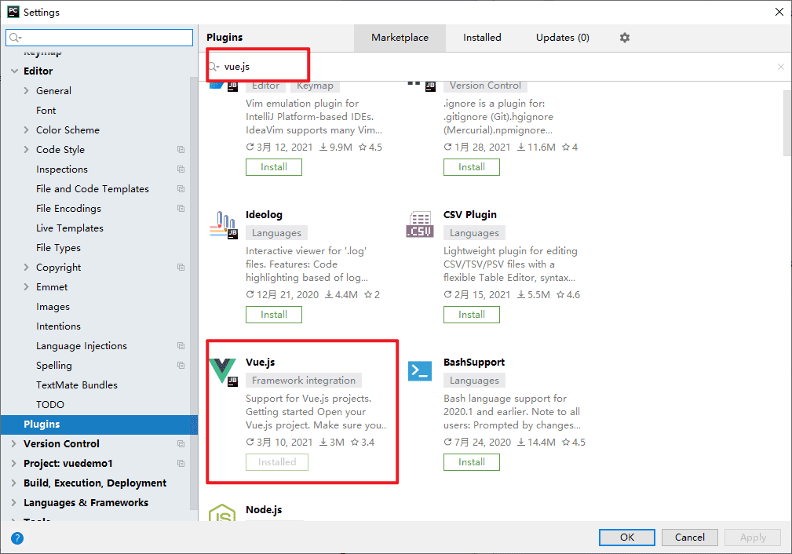Install the .ignore plugin

(471, 167)
